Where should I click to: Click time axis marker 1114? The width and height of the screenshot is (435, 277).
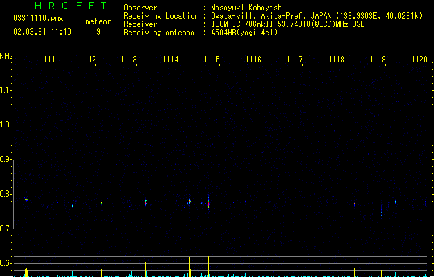[x=170, y=60]
